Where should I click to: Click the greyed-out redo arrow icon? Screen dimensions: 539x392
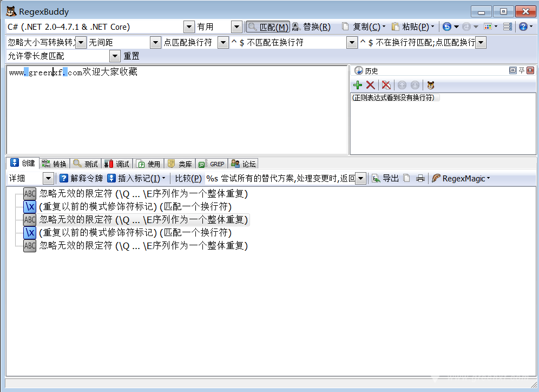pos(466,27)
